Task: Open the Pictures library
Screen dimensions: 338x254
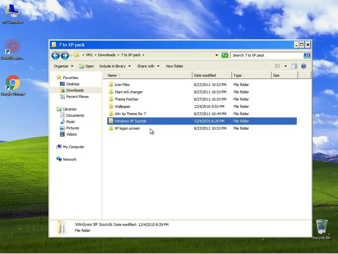Action: click(69, 128)
